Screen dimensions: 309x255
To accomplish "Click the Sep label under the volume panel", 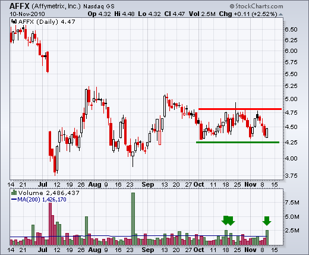I will 148,250.
